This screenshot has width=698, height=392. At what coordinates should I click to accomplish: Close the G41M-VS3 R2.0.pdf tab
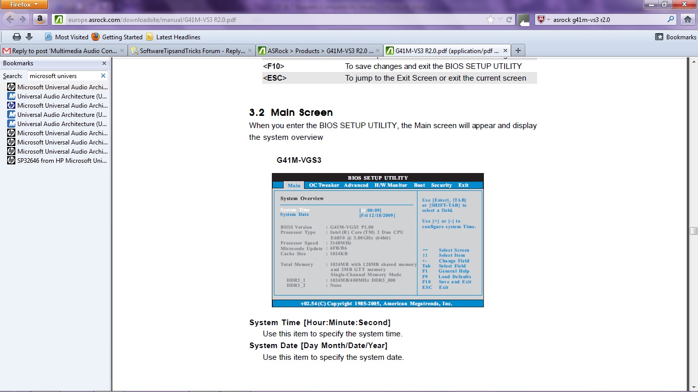pyautogui.click(x=505, y=51)
